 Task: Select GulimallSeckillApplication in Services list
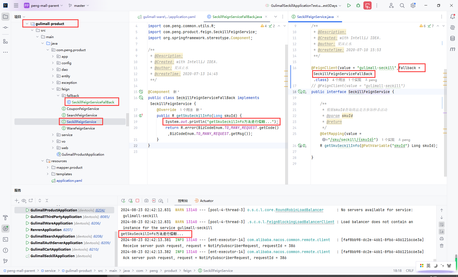[52, 256]
